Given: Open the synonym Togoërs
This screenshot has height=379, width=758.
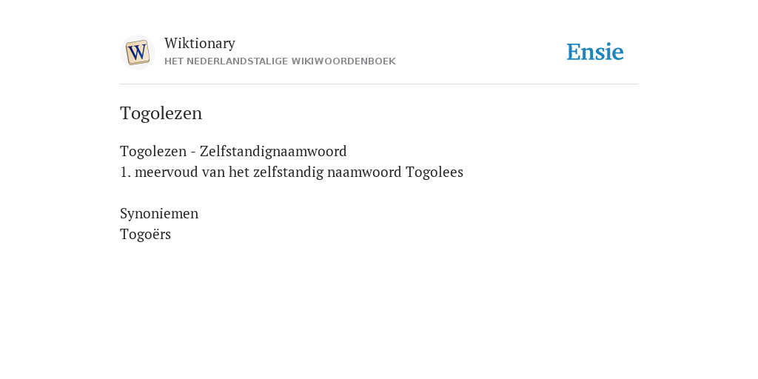Looking at the screenshot, I should [x=146, y=235].
